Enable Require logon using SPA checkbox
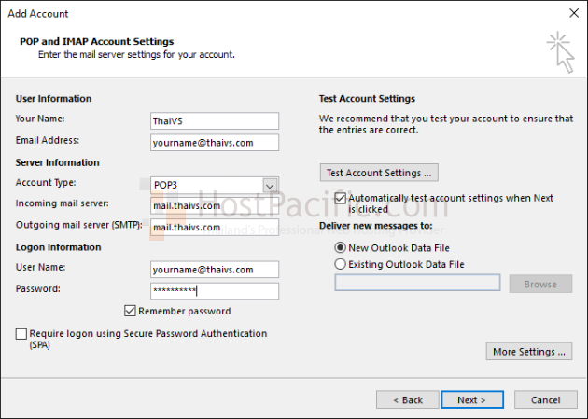The width and height of the screenshot is (588, 419). pos(21,334)
